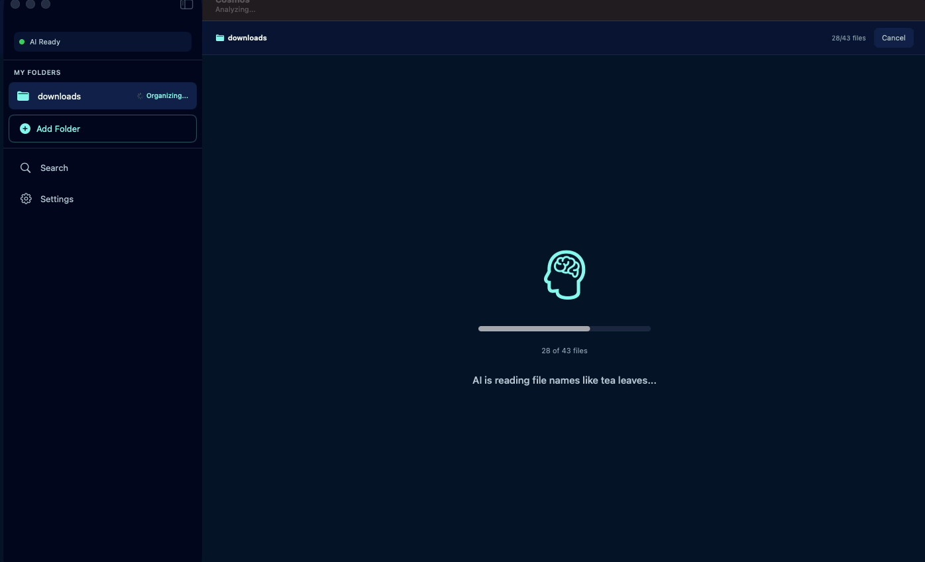Click the 28/43 files counter
This screenshot has width=925, height=562.
tap(848, 38)
